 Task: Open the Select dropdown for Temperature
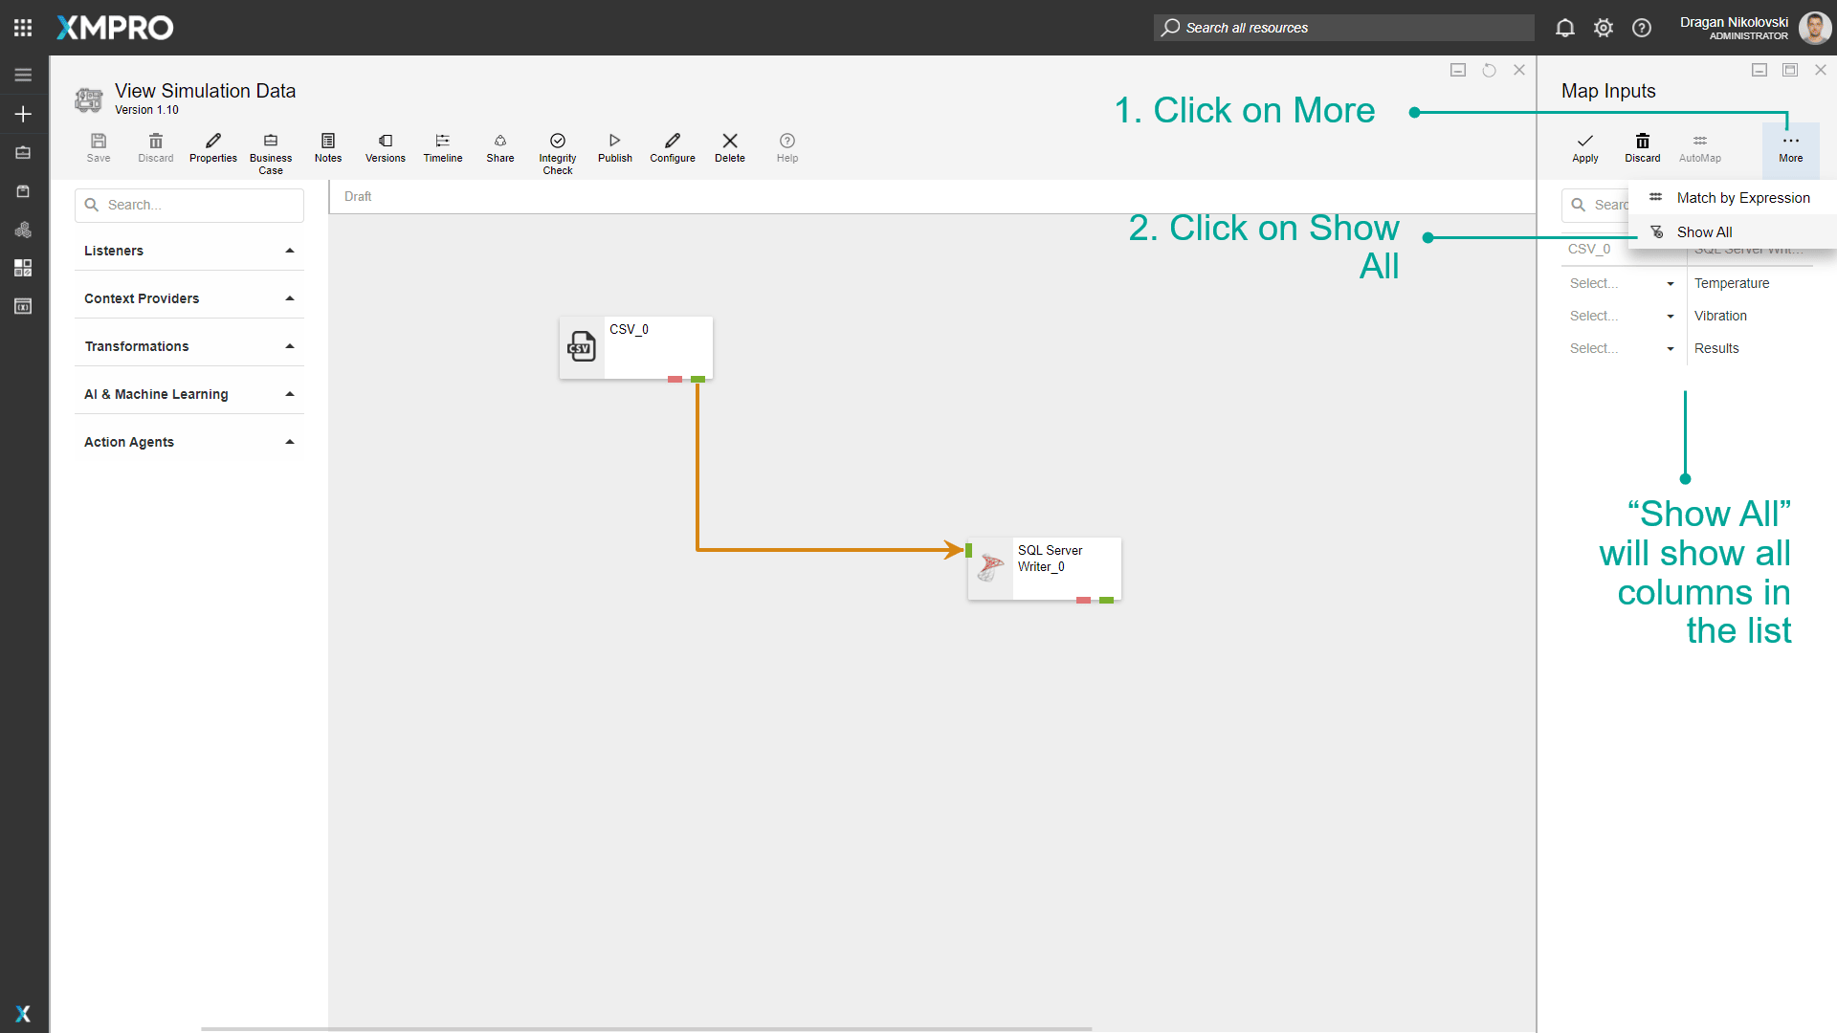coord(1622,283)
